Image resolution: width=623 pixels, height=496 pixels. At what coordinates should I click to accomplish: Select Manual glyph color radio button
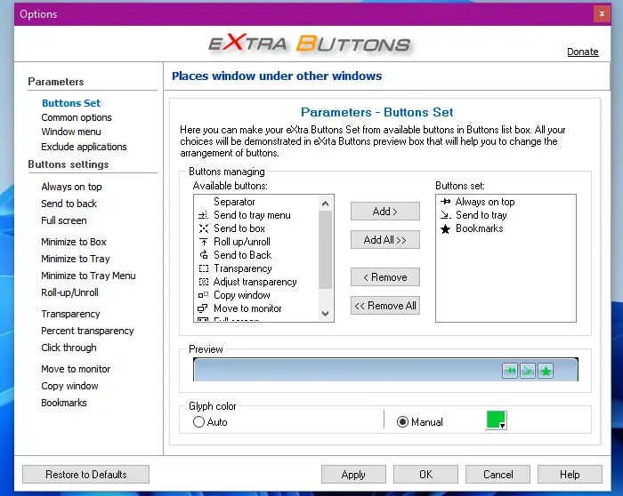click(x=402, y=422)
